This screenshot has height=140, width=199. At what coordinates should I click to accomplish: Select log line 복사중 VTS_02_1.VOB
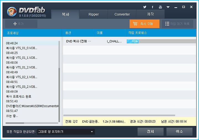pyautogui.click(x=22, y=77)
